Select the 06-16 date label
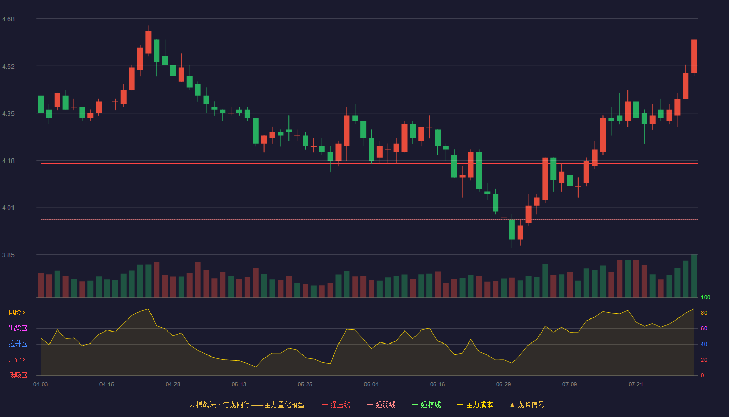This screenshot has width=729, height=417. tap(437, 384)
